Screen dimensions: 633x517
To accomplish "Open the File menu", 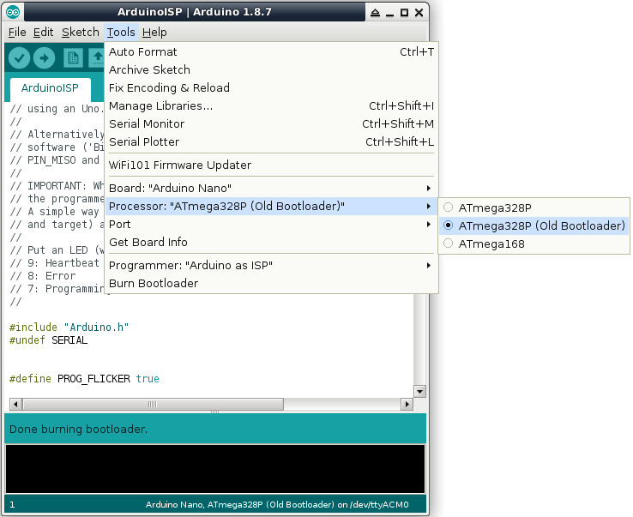I will click(17, 32).
